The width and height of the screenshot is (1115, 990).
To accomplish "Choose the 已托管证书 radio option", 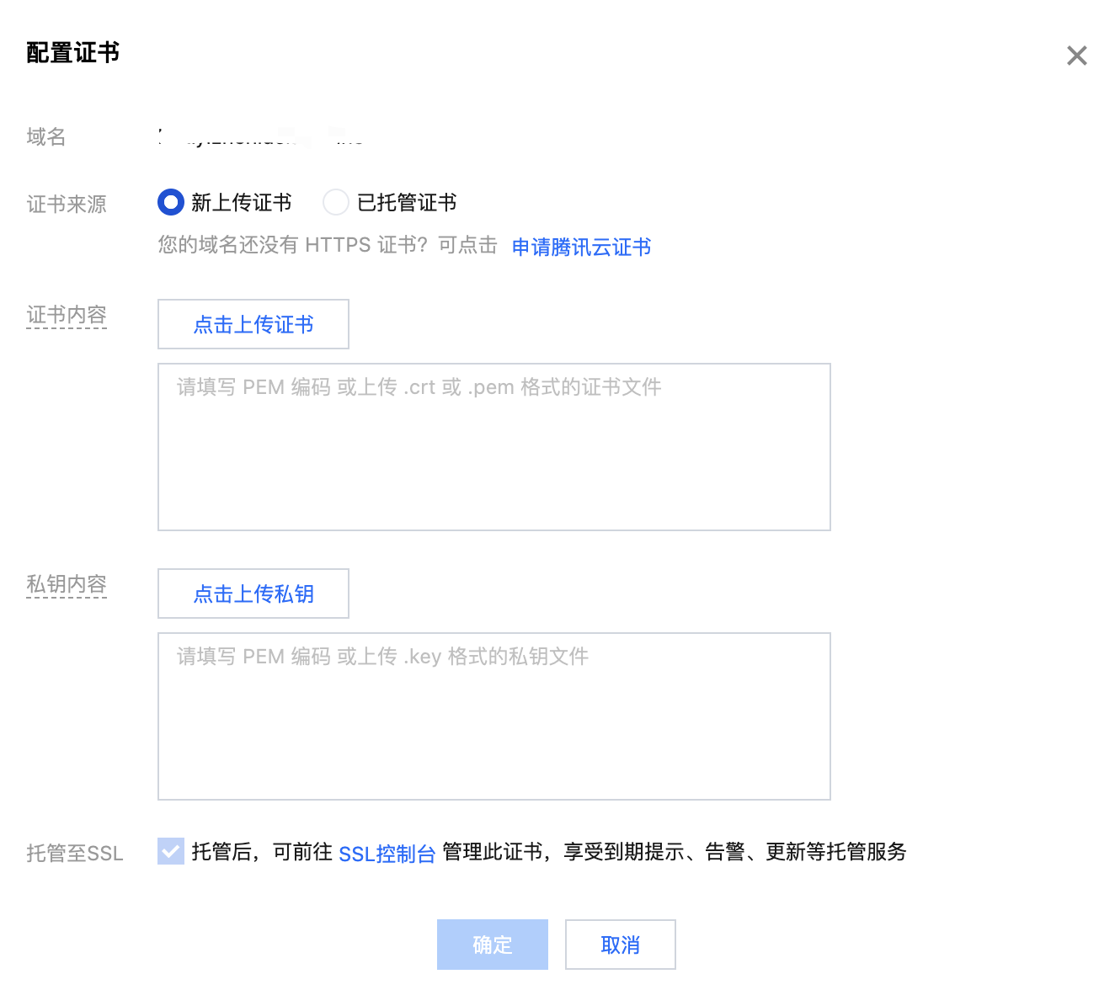I will coord(336,202).
